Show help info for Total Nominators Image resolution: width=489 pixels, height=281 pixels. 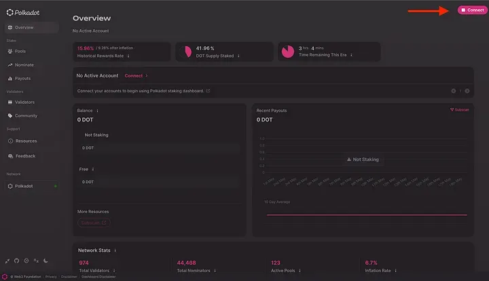pos(215,271)
